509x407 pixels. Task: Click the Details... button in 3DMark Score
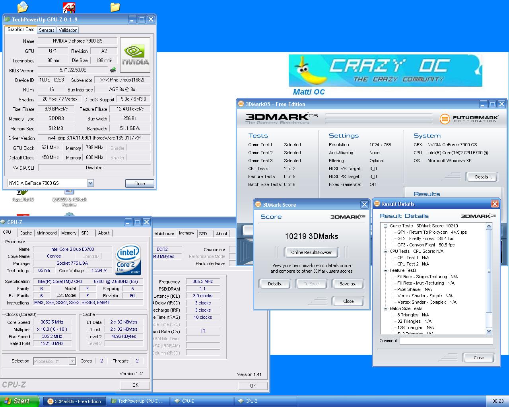tap(276, 284)
